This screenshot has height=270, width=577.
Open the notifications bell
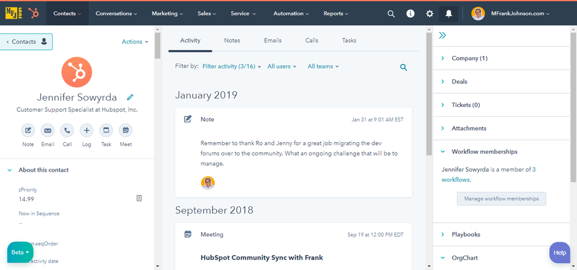[x=449, y=14]
